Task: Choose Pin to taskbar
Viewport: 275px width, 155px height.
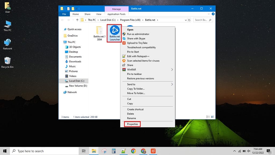Action: pos(134,74)
